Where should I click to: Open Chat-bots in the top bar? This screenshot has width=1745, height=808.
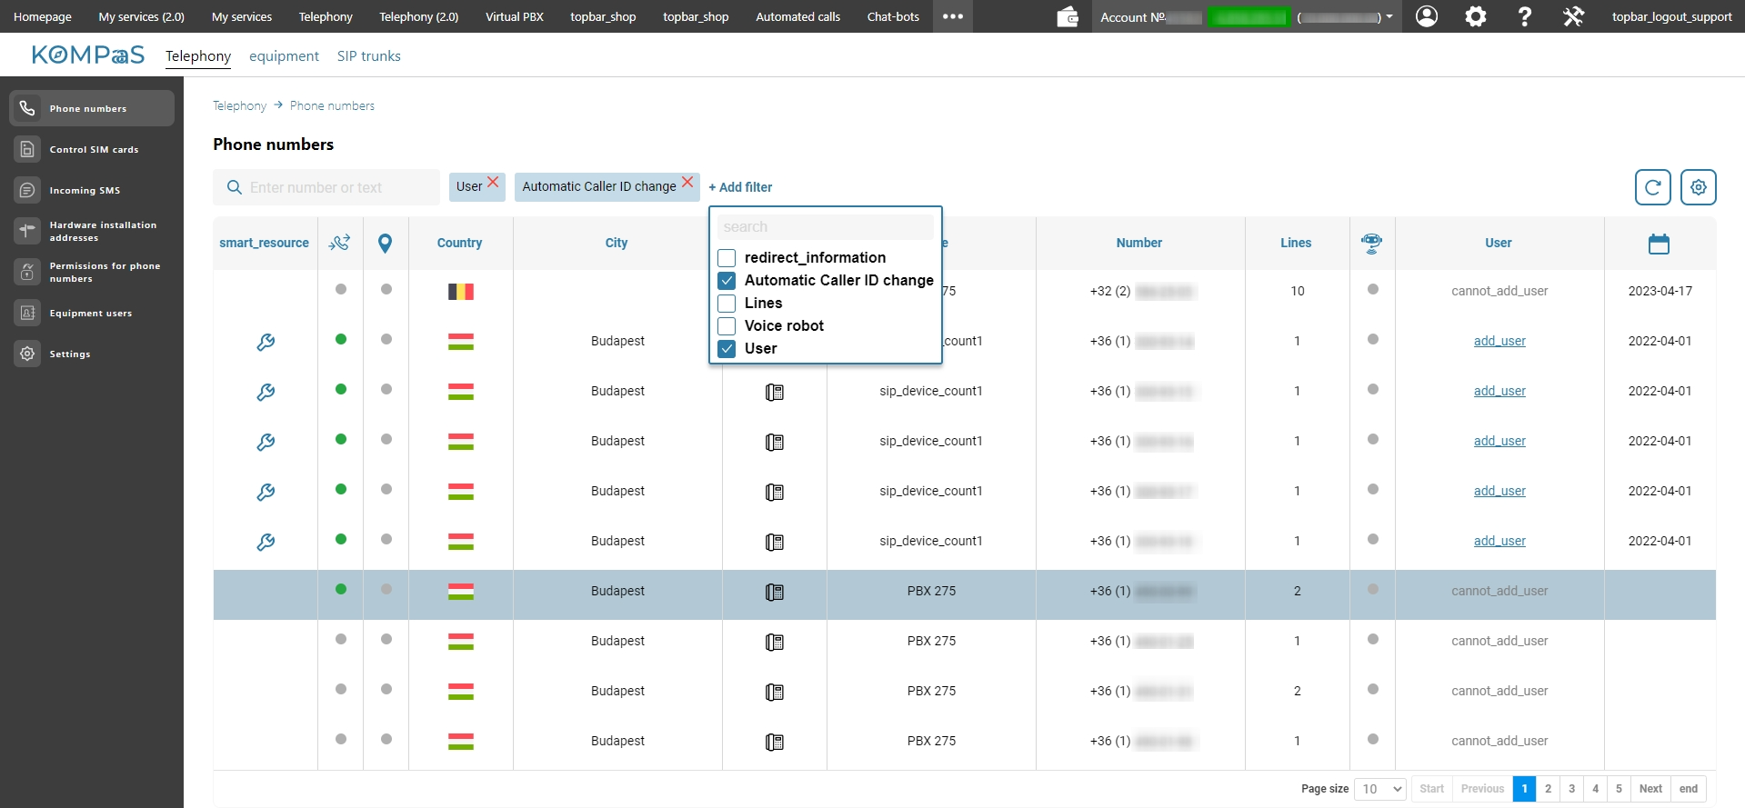pos(893,16)
